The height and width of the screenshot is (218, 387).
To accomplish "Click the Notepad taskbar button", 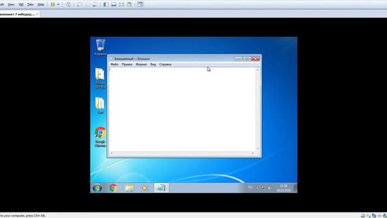I will coord(161,188).
